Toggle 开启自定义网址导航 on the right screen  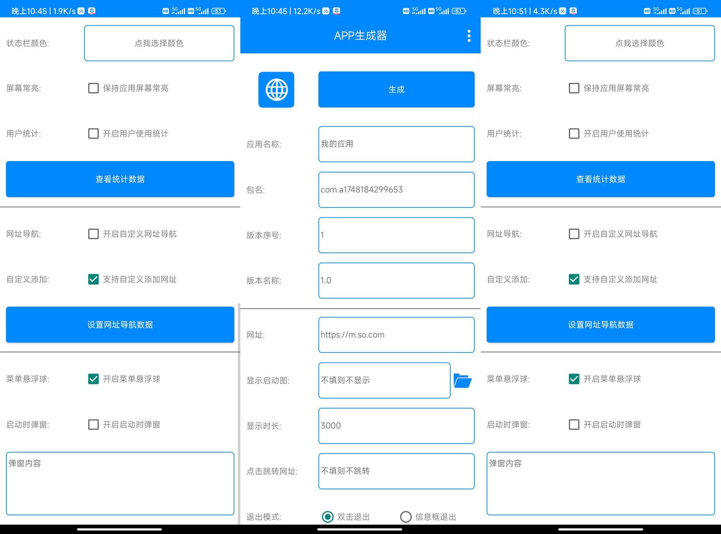574,234
